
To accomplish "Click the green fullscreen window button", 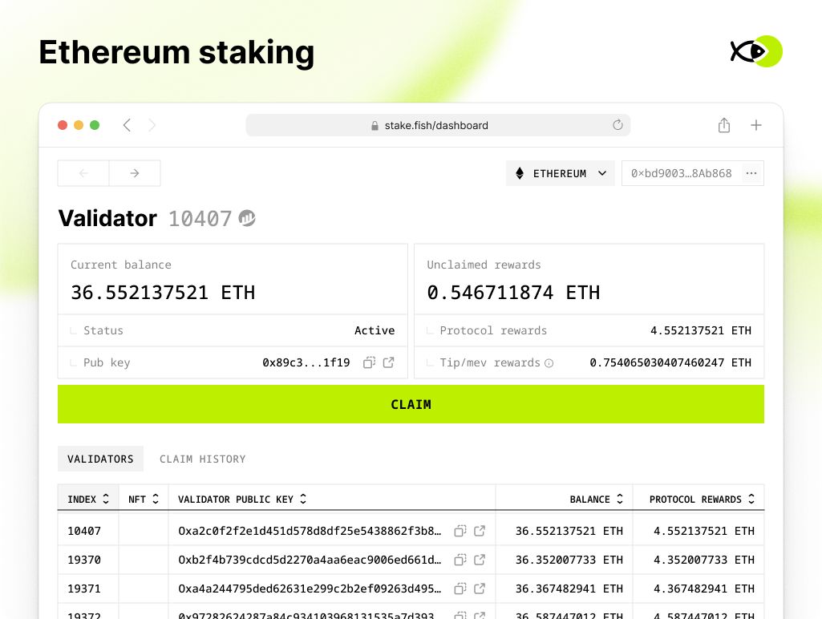I will [95, 125].
